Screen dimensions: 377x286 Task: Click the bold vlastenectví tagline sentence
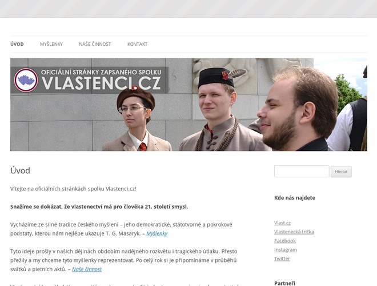click(x=99, y=207)
